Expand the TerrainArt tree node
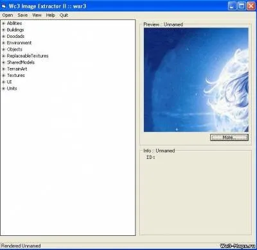The height and width of the screenshot is (250, 257). click(x=3, y=69)
